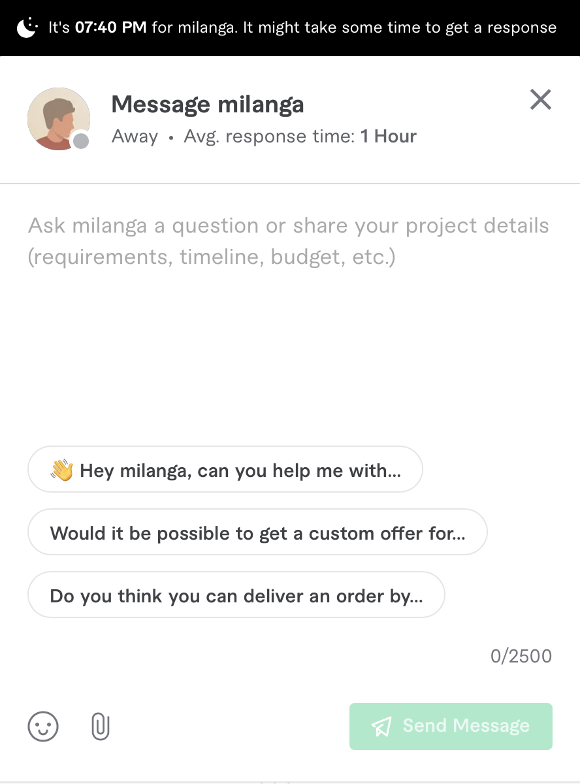This screenshot has width=580, height=784.
Task: Click the bold "07:40 PM" local time
Action: [111, 28]
